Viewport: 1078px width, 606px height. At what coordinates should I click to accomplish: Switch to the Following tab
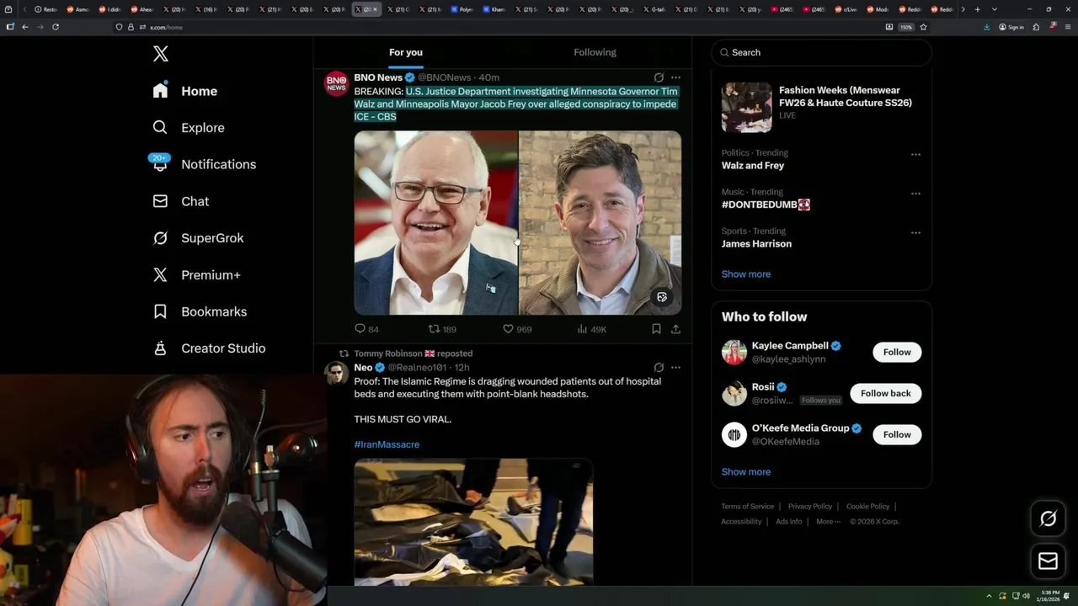[x=595, y=52]
